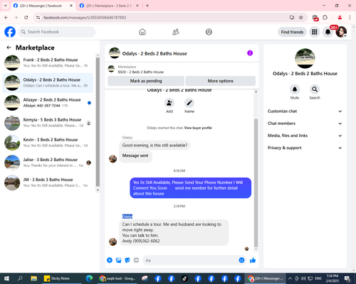Click the Name edit pencil icon

tap(189, 103)
